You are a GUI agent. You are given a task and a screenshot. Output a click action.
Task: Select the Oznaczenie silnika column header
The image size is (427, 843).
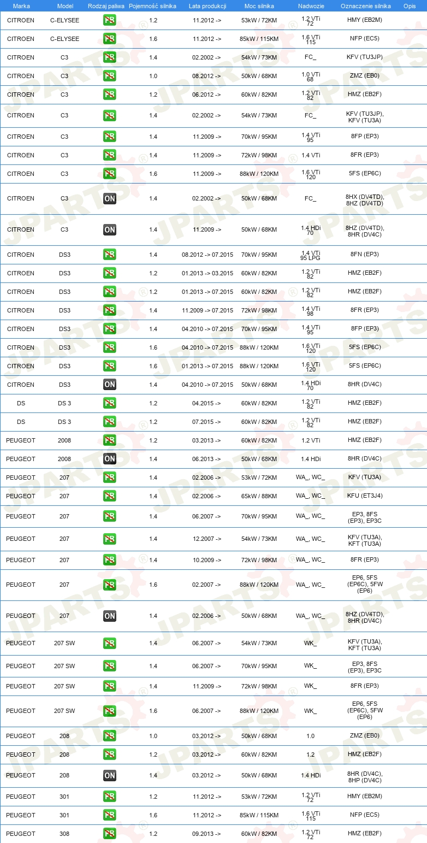(365, 5)
